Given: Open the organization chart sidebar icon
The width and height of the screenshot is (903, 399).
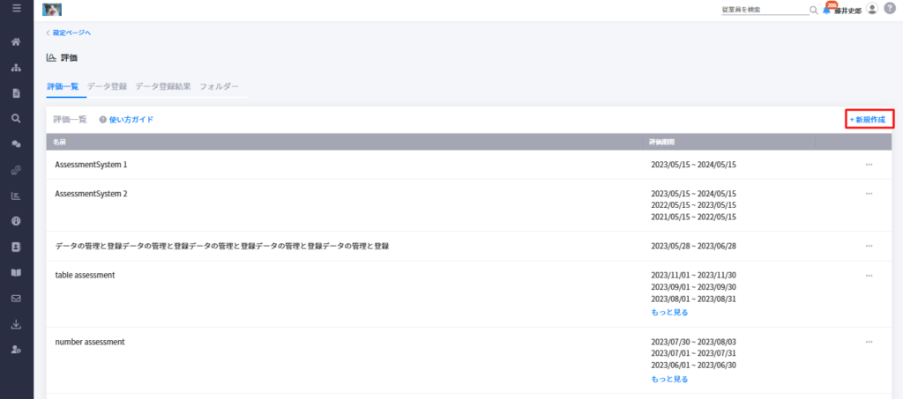Looking at the screenshot, I should (17, 68).
